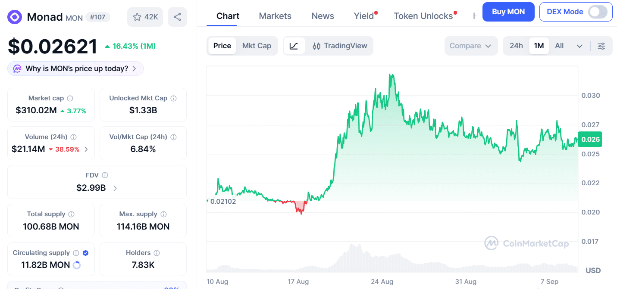
Task: Click the Buy MON button
Action: 508,12
